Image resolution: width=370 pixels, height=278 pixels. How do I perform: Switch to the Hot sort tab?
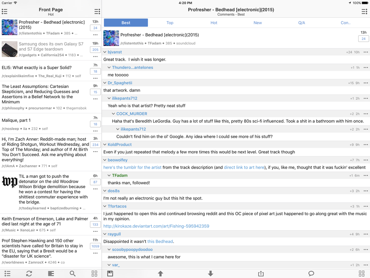pyautogui.click(x=214, y=23)
